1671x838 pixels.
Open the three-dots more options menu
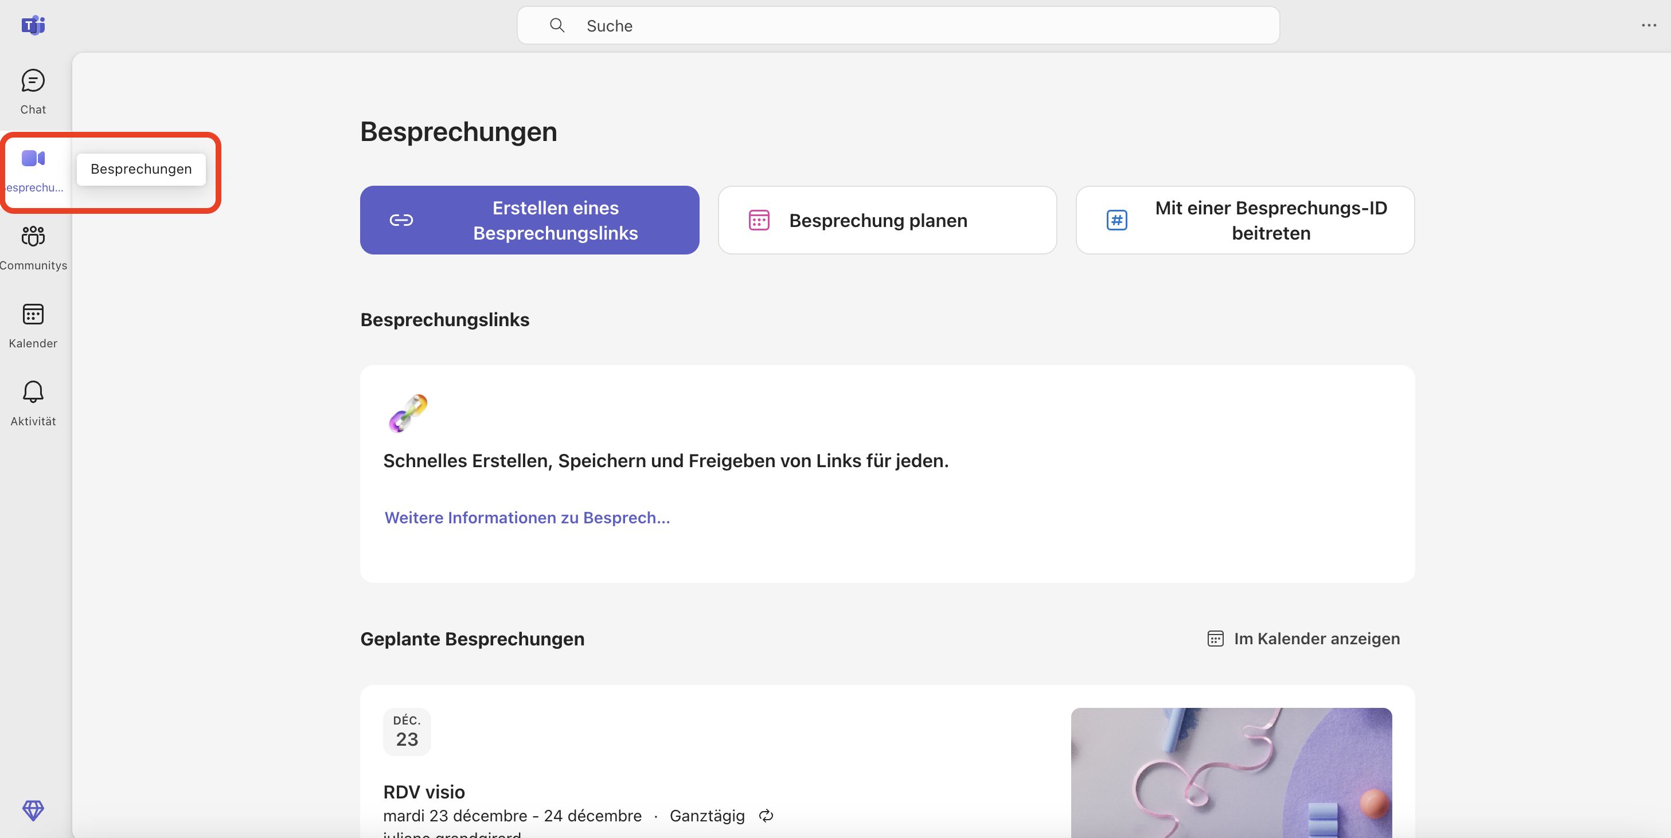[x=1648, y=25]
